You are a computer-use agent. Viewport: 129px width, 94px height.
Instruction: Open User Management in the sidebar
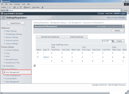[12, 72]
